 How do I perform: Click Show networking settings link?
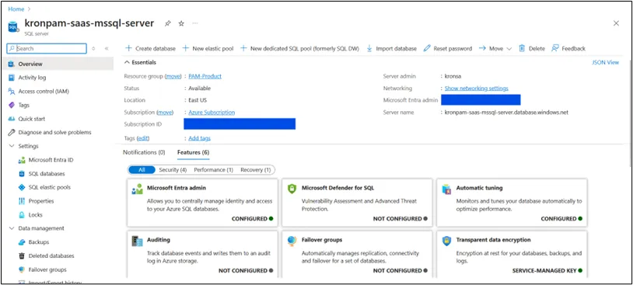477,88
